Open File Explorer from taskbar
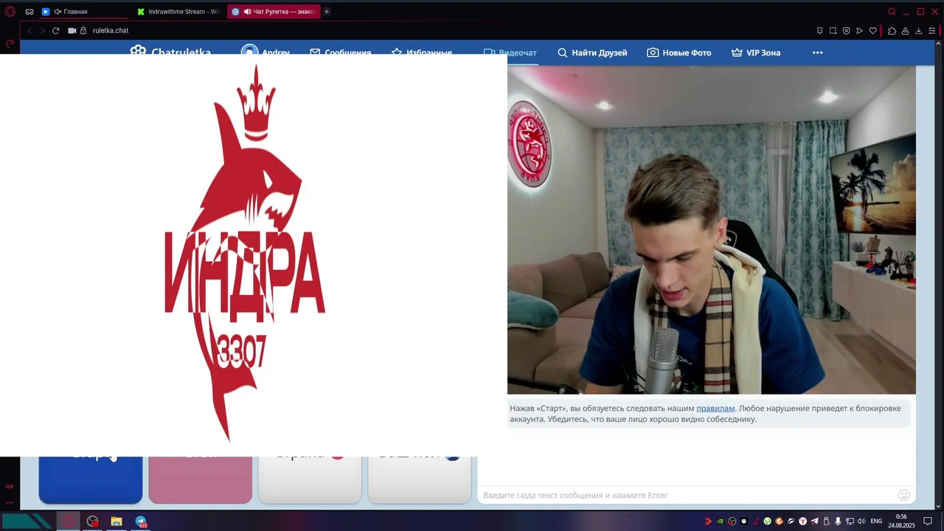The width and height of the screenshot is (944, 531). [x=117, y=521]
